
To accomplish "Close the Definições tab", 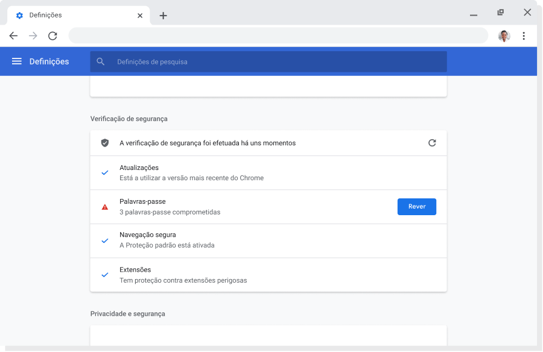I will point(140,16).
